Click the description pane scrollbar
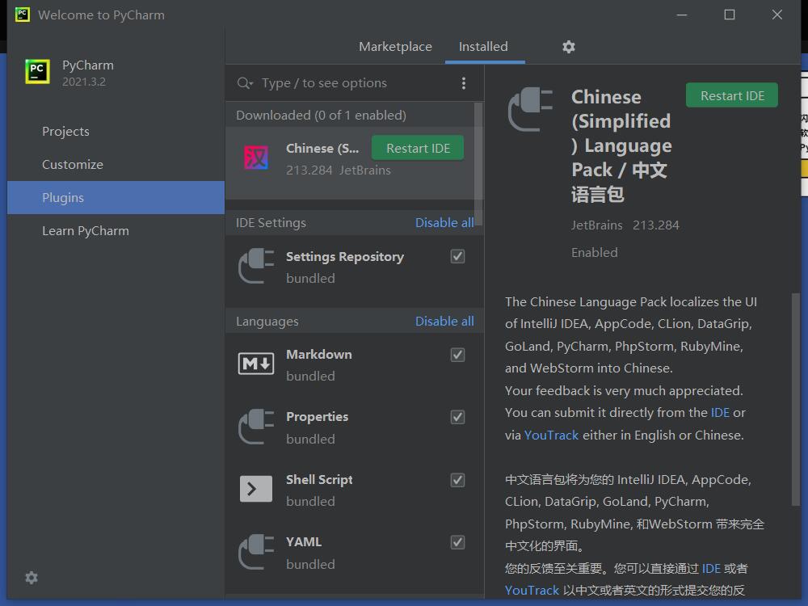This screenshot has height=606, width=808. click(x=796, y=399)
